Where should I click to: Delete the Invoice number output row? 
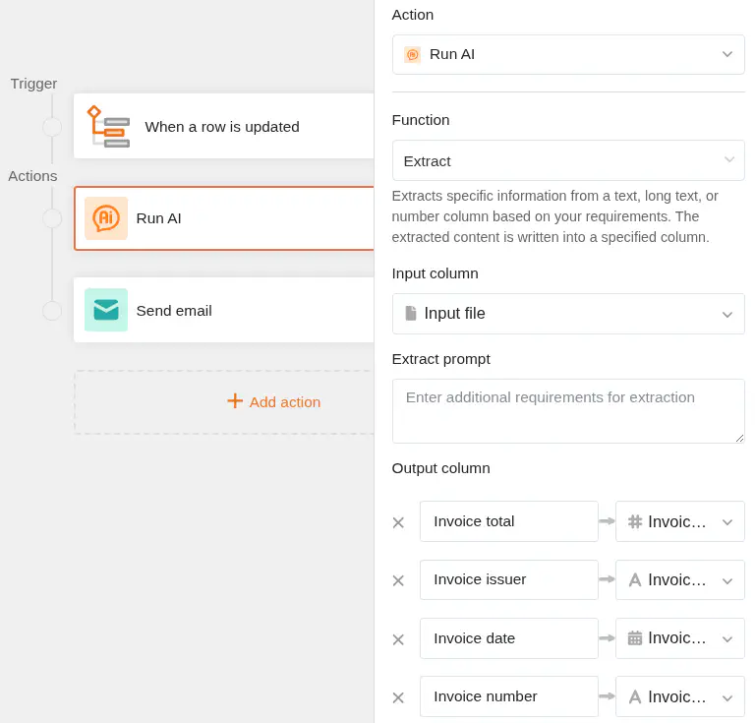pyautogui.click(x=398, y=696)
